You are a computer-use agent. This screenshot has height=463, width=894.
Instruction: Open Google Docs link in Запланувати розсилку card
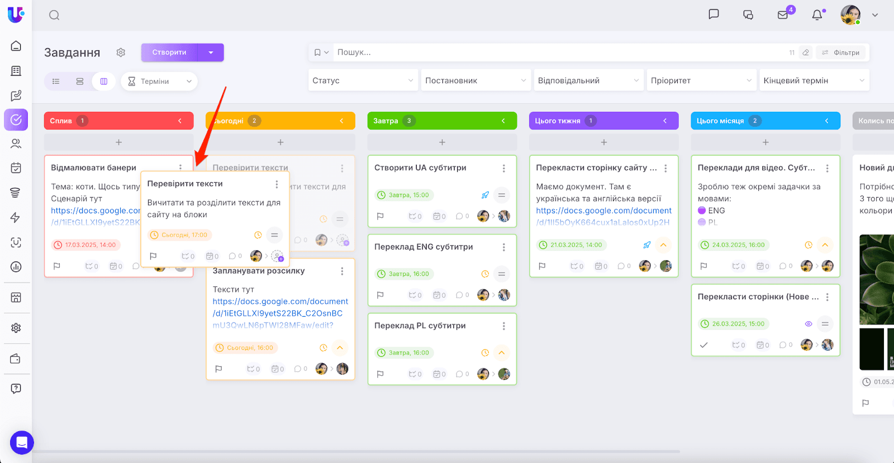point(280,313)
